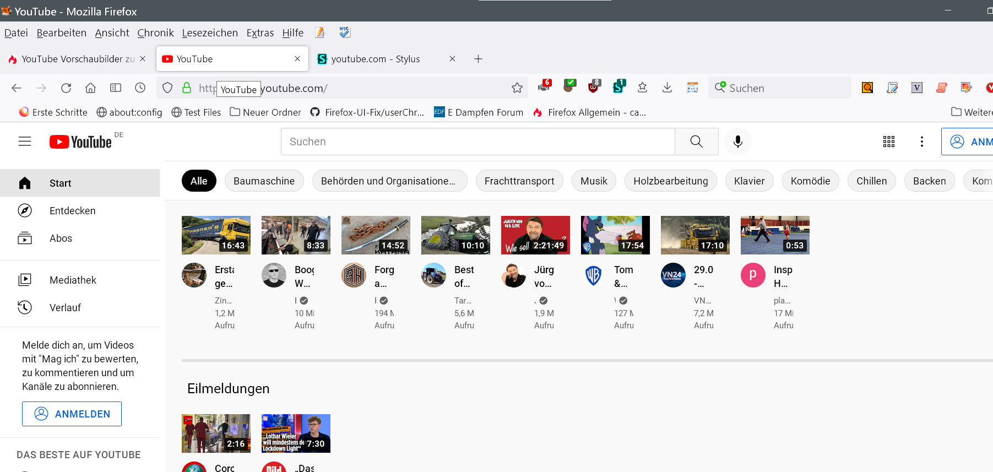Toggle the Firefox sidebar view

tap(116, 88)
